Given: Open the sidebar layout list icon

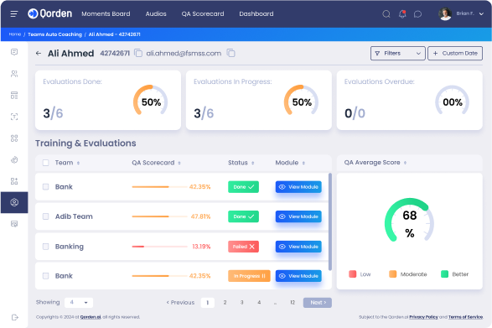Looking at the screenshot, I should pos(14,95).
